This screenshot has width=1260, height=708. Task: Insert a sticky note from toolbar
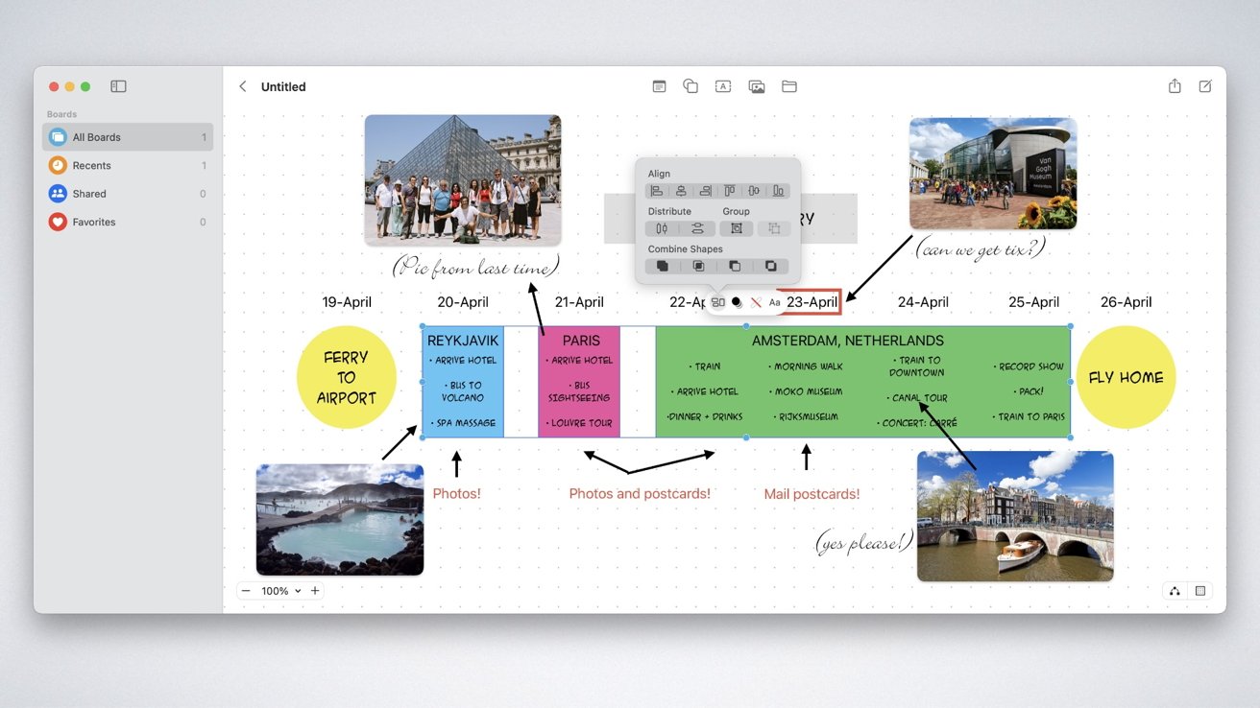click(659, 86)
